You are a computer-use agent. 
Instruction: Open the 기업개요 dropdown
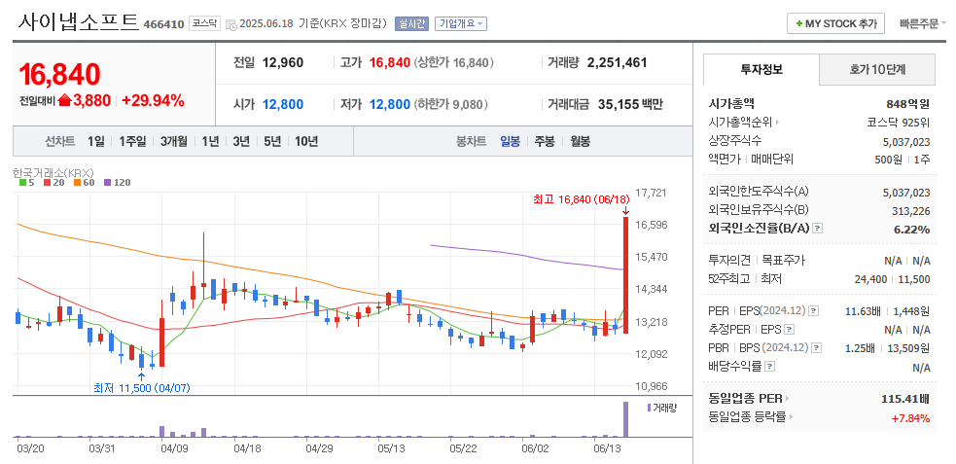pos(460,23)
